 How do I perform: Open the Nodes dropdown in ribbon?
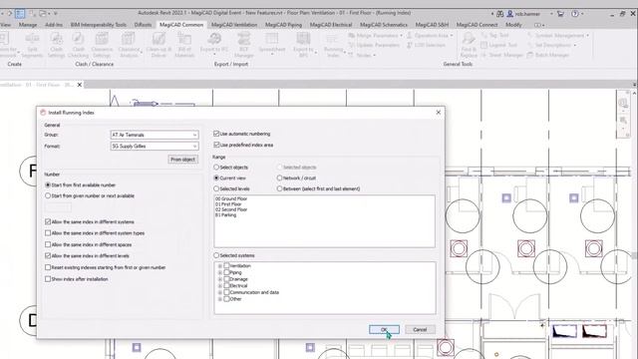point(363,55)
